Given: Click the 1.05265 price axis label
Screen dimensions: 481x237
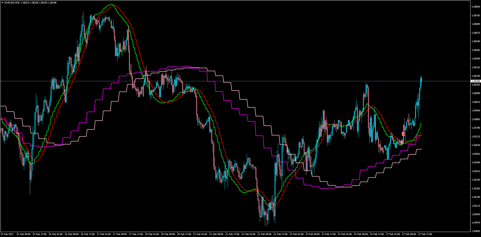Looking at the screenshot, I should (476, 189).
